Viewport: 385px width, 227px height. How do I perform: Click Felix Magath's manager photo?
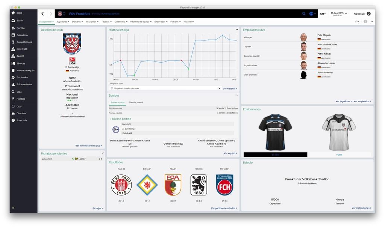(304, 37)
